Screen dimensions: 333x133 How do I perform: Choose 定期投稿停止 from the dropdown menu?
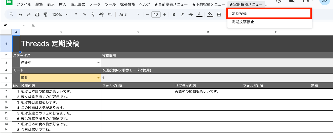click(x=269, y=22)
